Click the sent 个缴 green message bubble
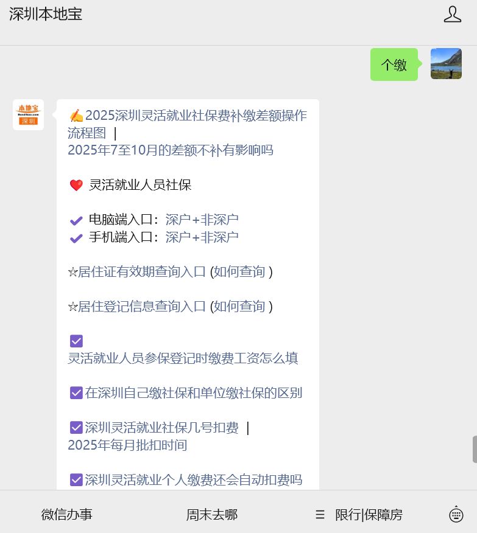 coord(394,64)
